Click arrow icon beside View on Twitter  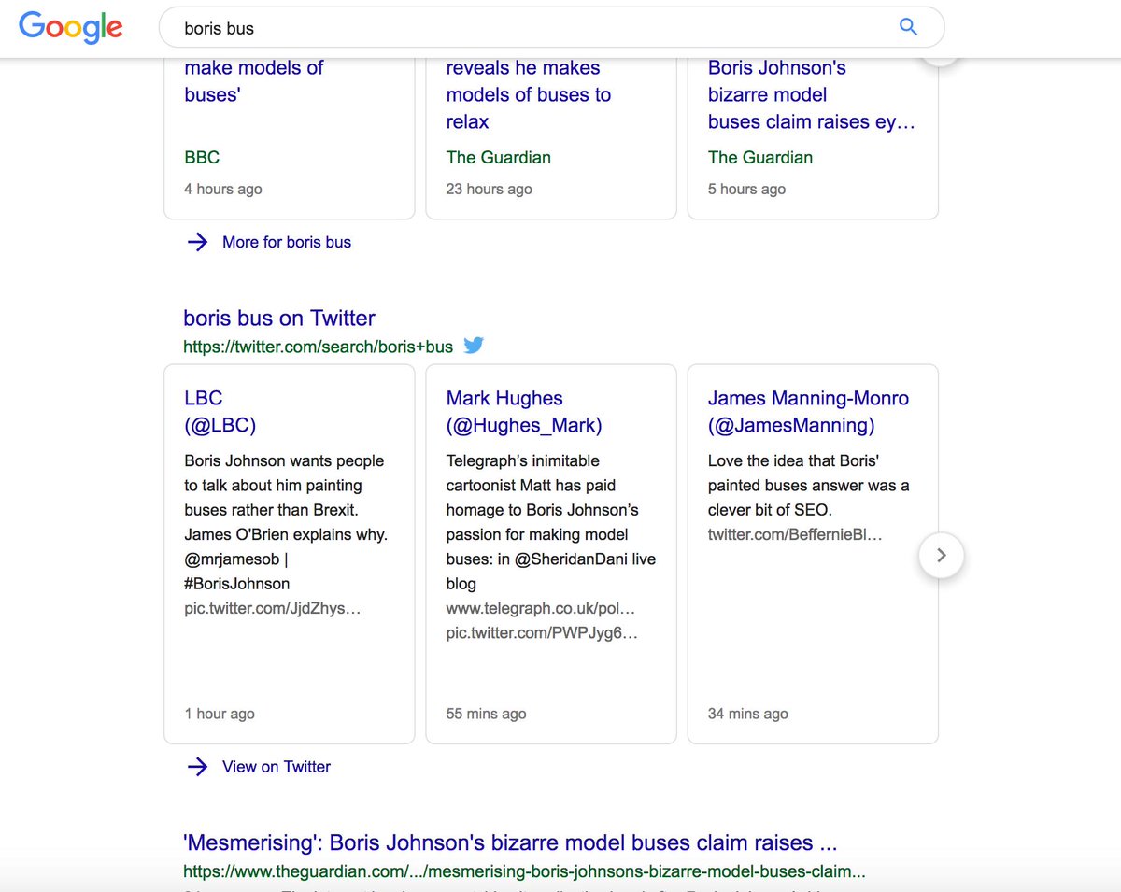pos(197,767)
